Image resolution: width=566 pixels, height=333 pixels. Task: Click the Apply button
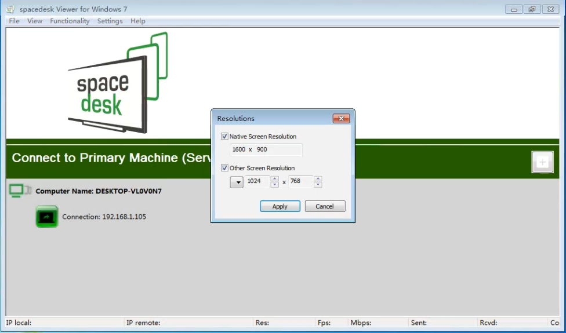tap(280, 206)
